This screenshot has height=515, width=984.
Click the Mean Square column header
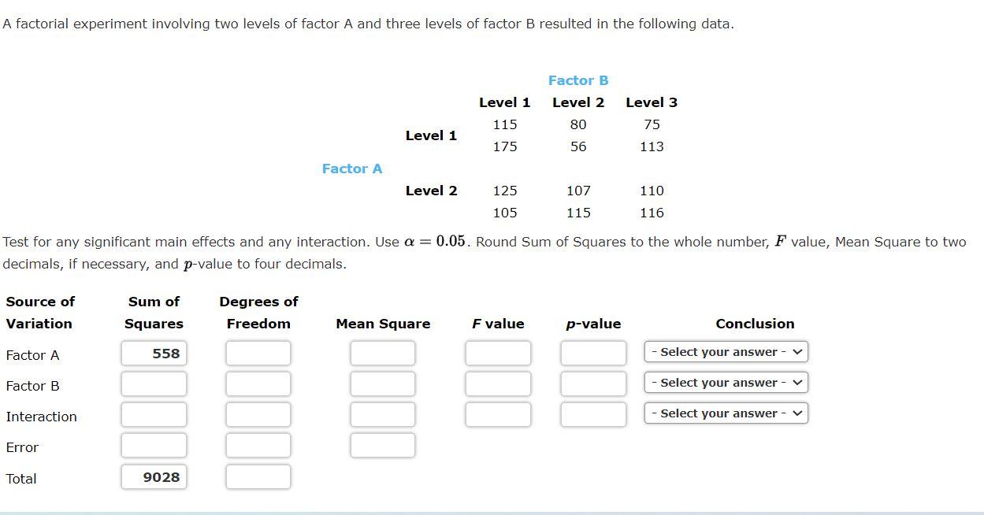point(383,324)
